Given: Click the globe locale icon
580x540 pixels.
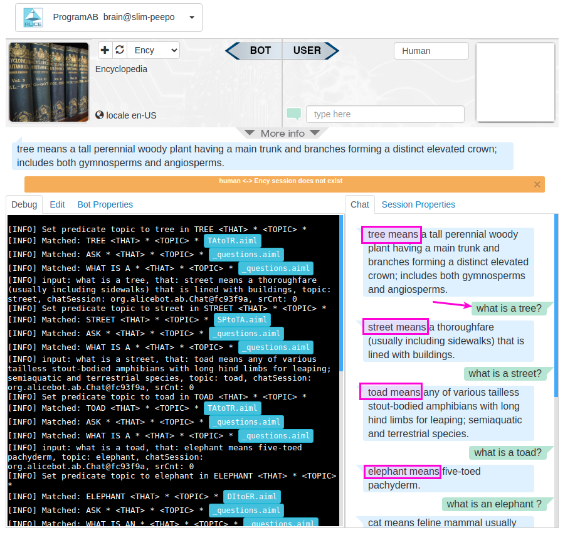Looking at the screenshot, I should (100, 115).
